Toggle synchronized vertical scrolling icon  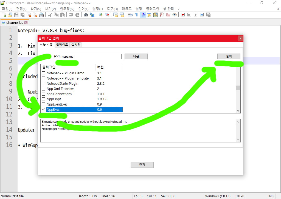116,15
